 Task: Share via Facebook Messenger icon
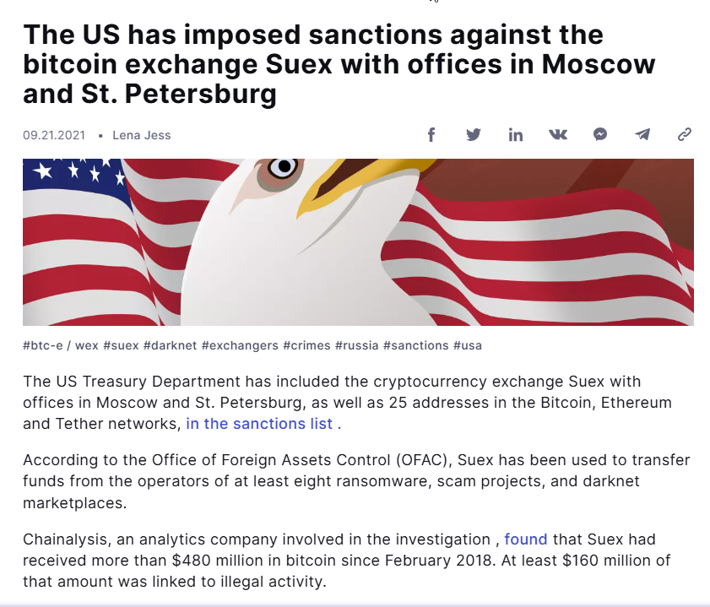pos(600,135)
